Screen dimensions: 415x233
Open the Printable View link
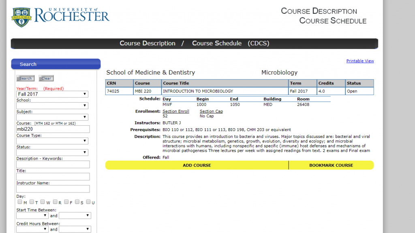(360, 61)
